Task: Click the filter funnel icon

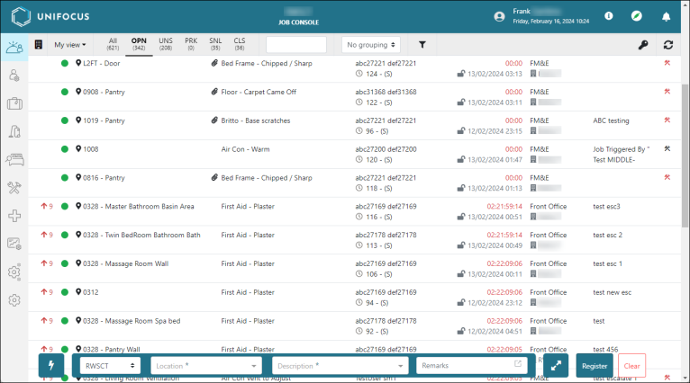Action: pos(422,44)
